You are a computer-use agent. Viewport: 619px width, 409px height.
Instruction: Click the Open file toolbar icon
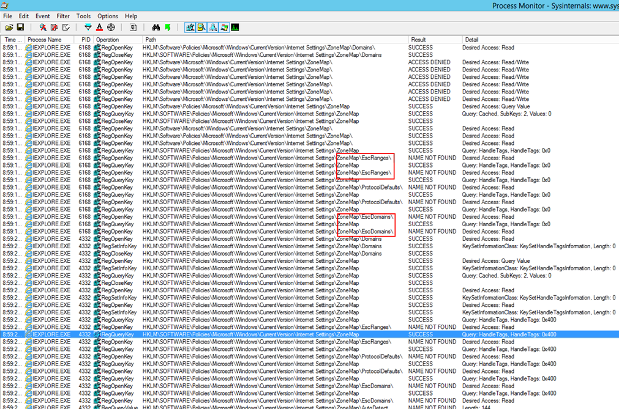click(x=9, y=27)
